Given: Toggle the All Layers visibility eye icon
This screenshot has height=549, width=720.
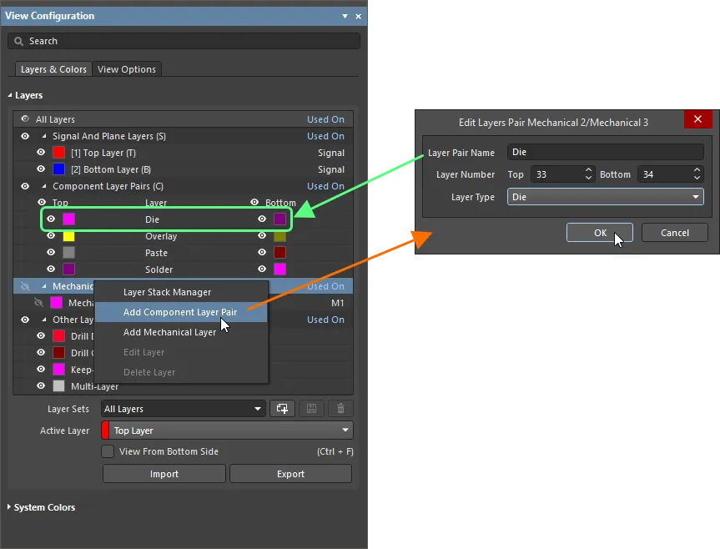Looking at the screenshot, I should (x=25, y=119).
